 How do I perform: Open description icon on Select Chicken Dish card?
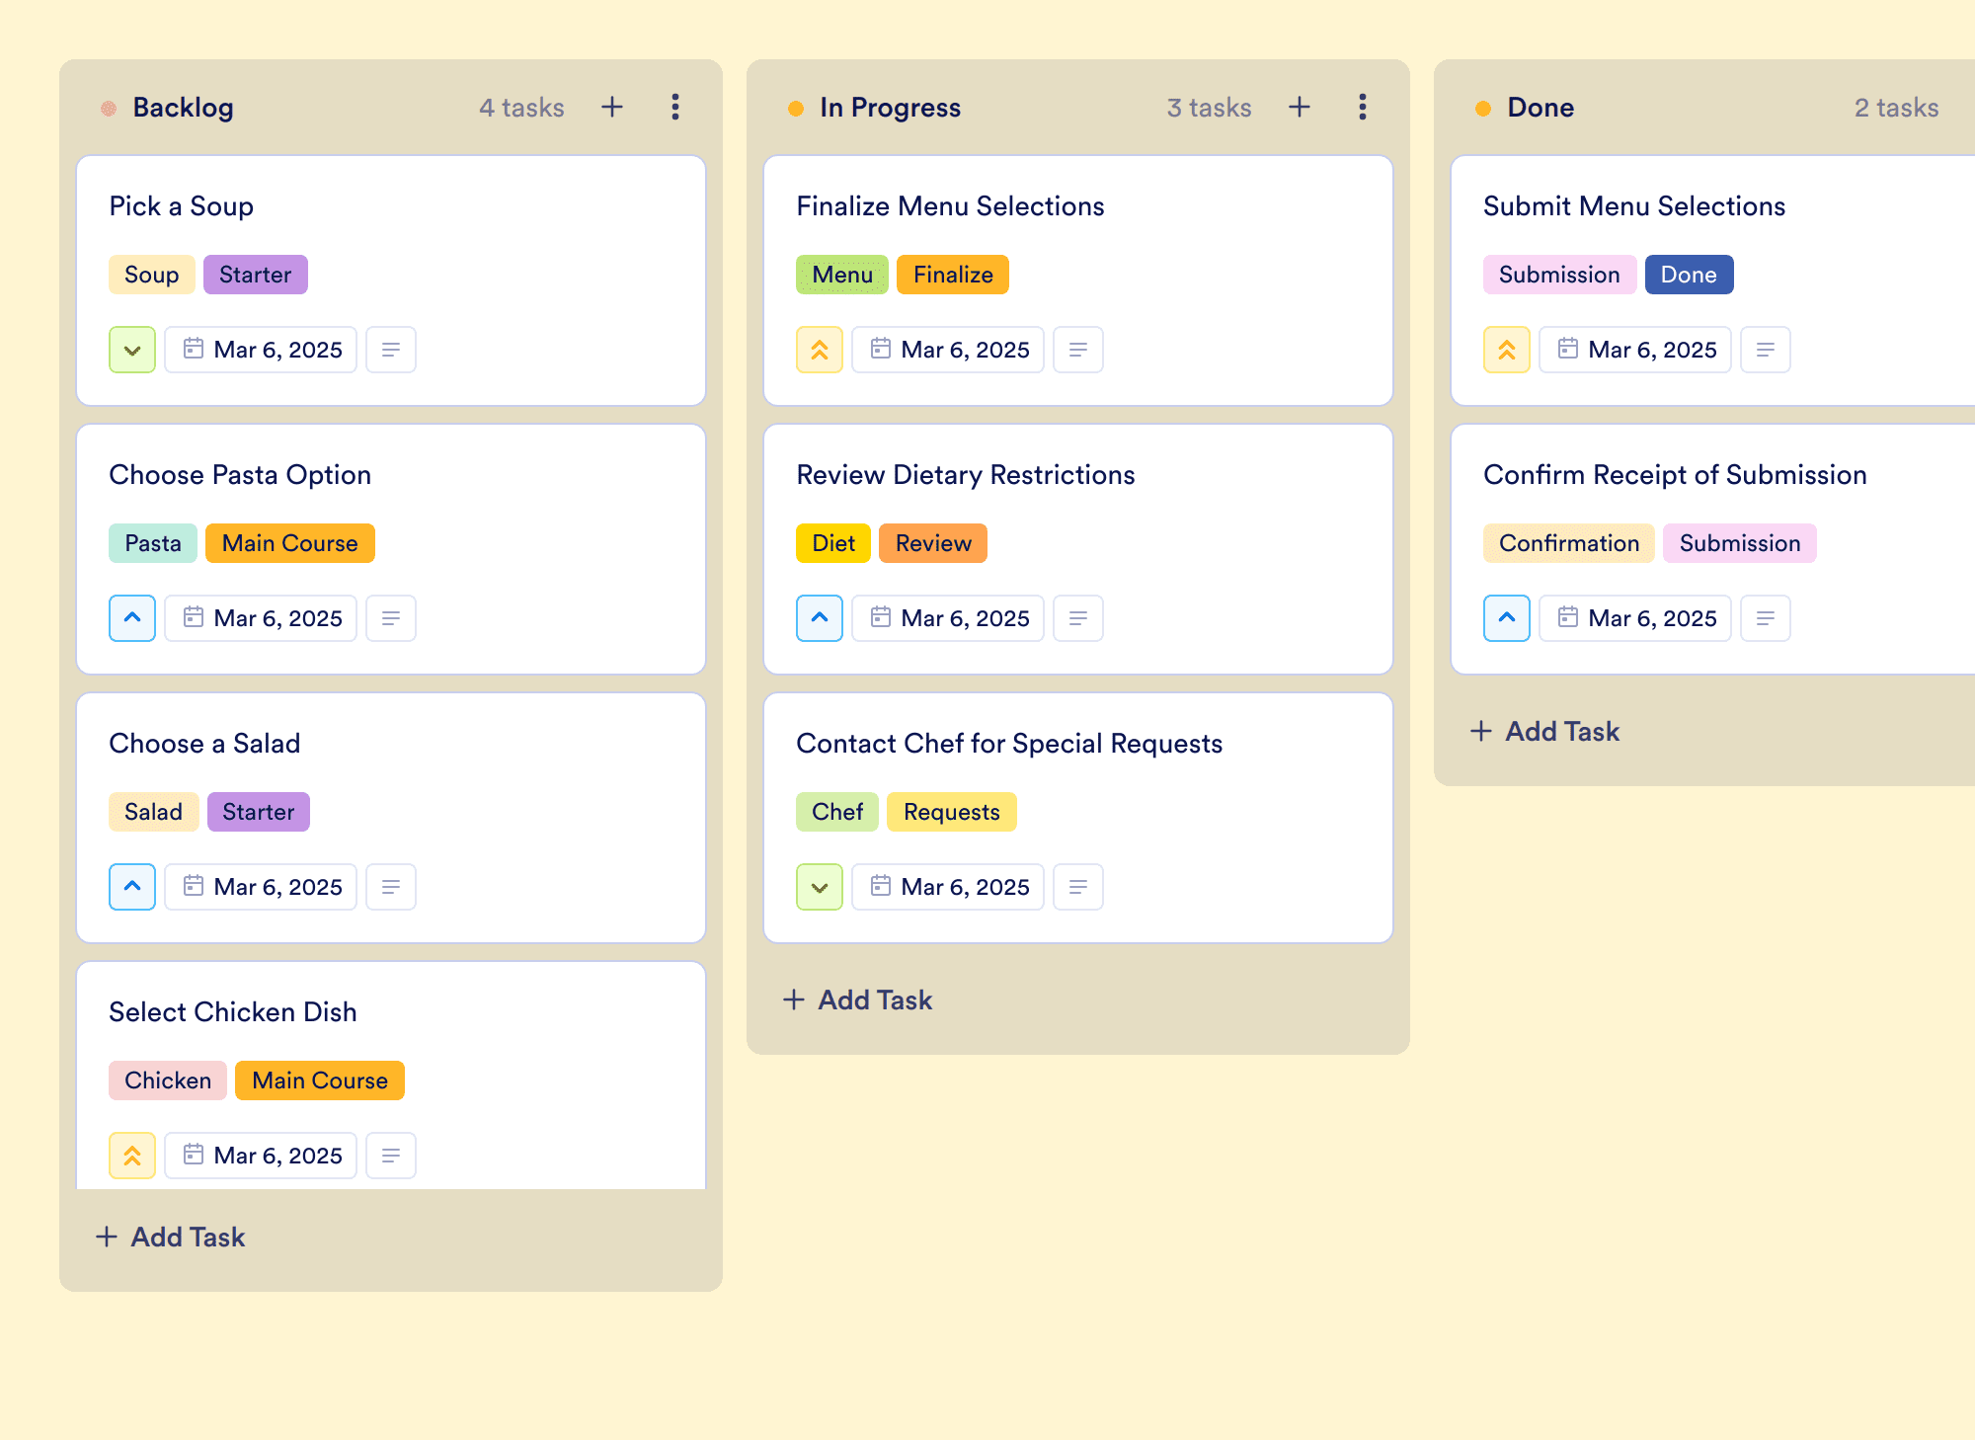click(x=391, y=1156)
